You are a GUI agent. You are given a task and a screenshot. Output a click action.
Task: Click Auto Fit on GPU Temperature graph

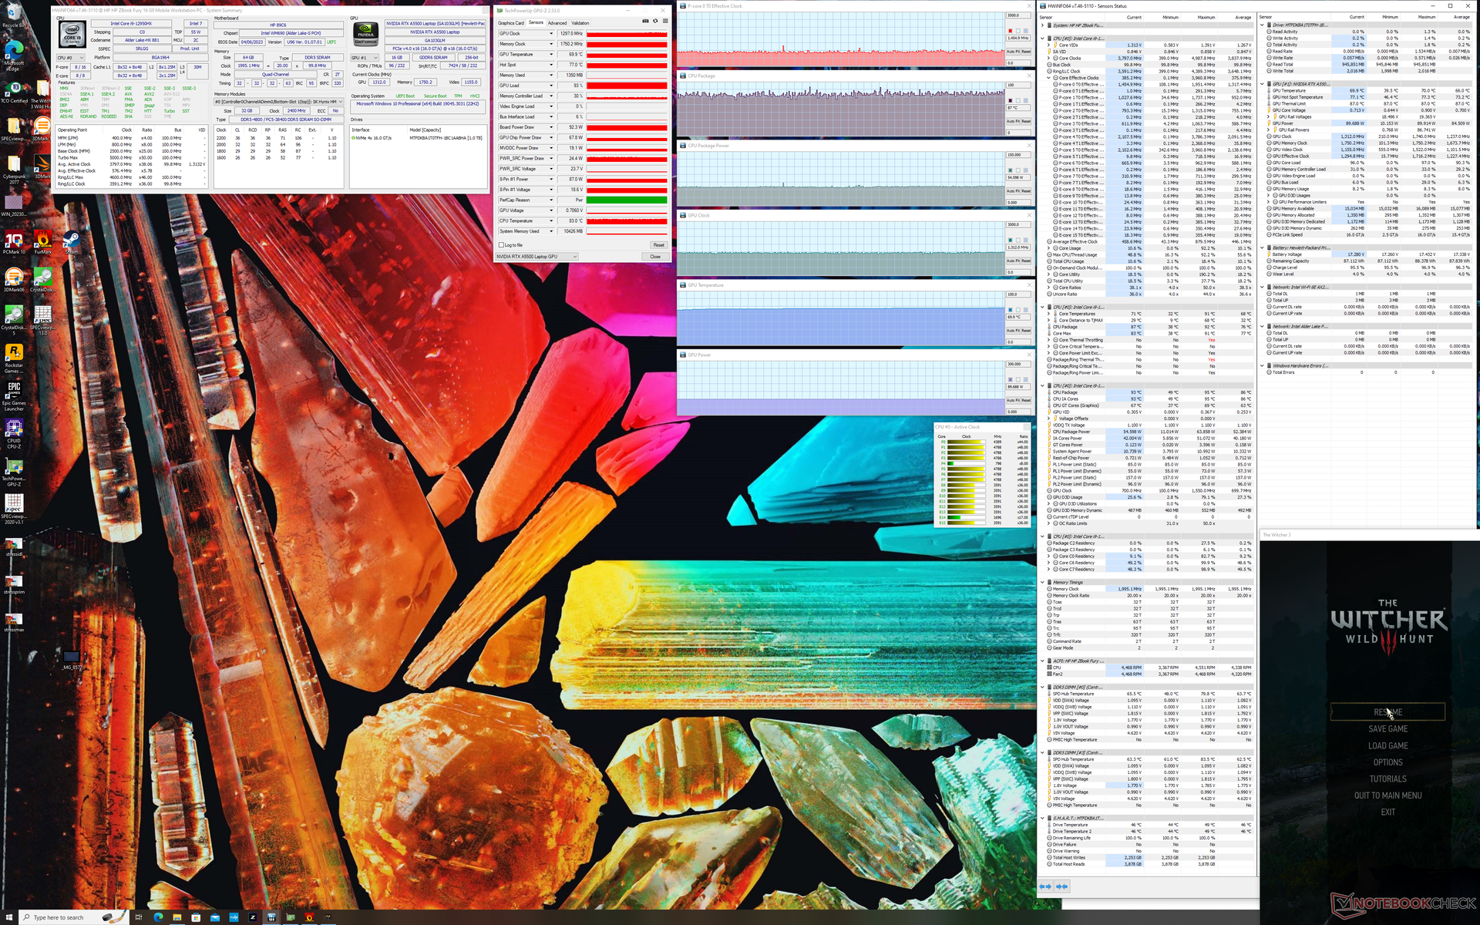click(x=1013, y=331)
